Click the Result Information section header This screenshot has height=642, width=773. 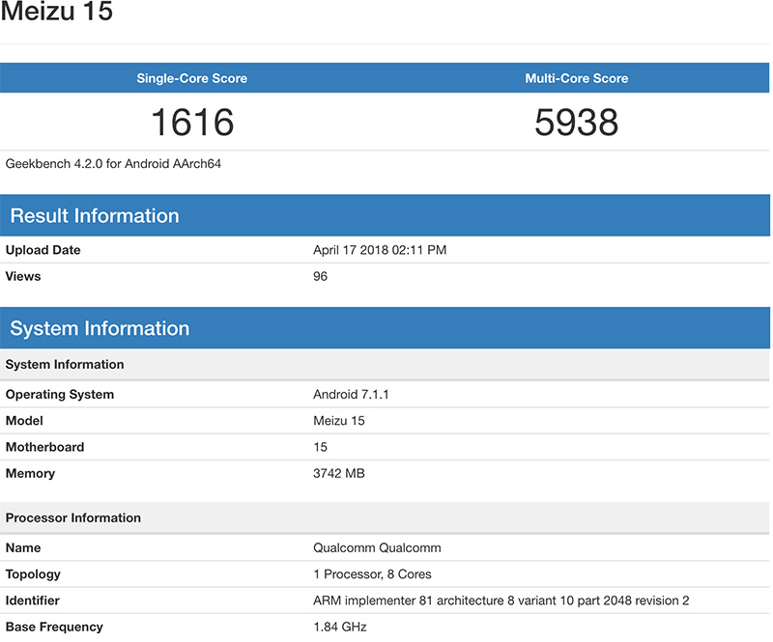(x=385, y=215)
